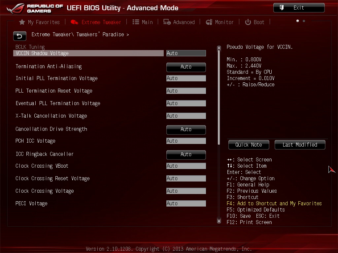338x253 pixels.
Task: Click the Extreme Tweaker\ Tweakers' Paradise breadcrumb
Action: (80, 34)
